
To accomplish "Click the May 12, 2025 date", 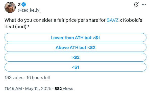I will pos(38,88).
